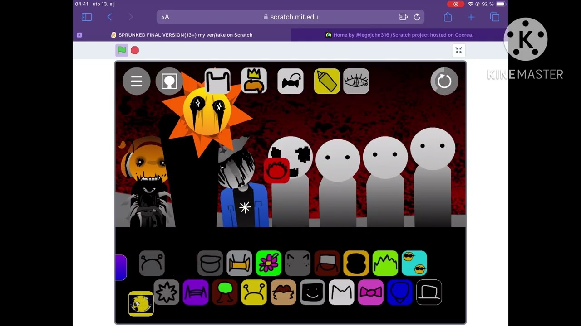581x326 pixels.
Task: Switch to the SPRUNKED FINAL VERSION tab
Action: coord(182,35)
